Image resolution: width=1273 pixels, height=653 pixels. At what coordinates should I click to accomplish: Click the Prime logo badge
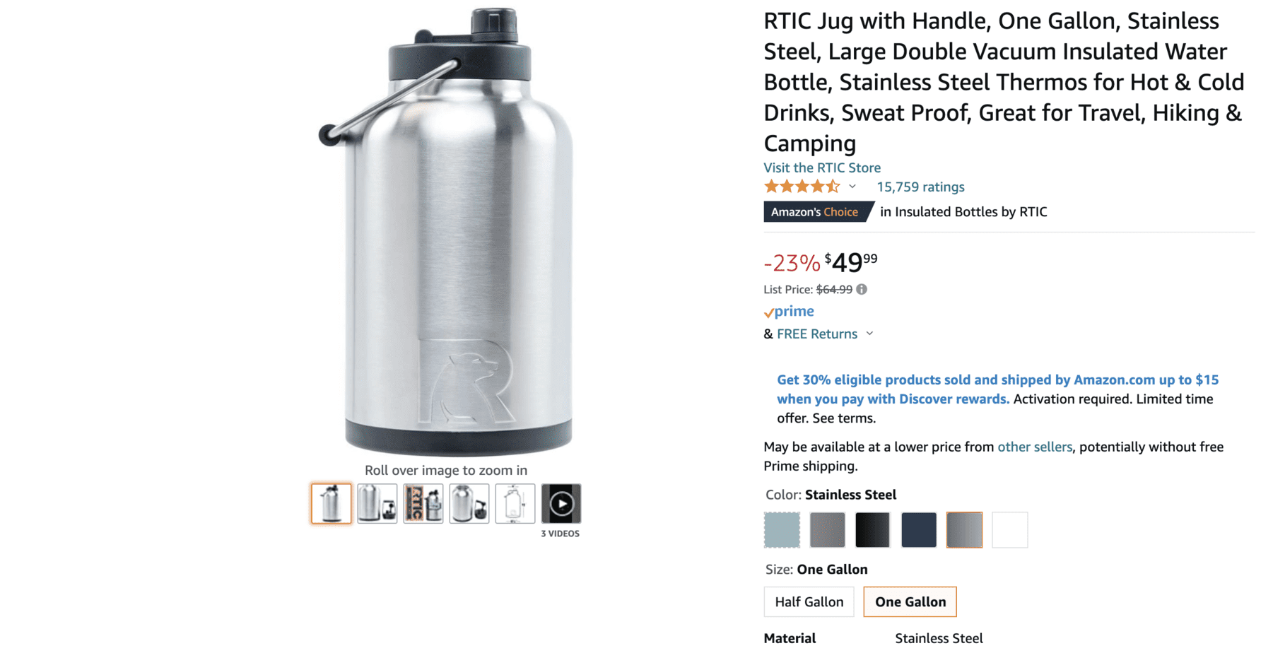point(789,312)
